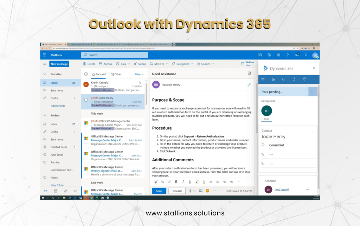Insert pictures inline icon
This screenshot has width=360, height=226.
tap(201, 191)
